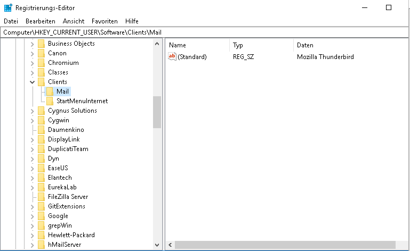Click the ab string value icon for (Standard)

pos(172,56)
